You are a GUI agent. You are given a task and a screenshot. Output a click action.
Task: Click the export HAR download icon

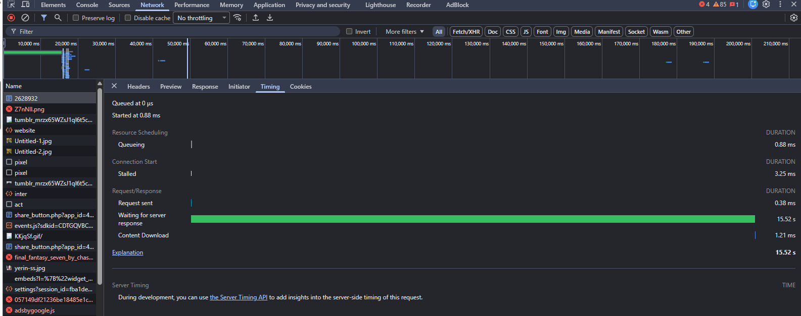pyautogui.click(x=270, y=18)
